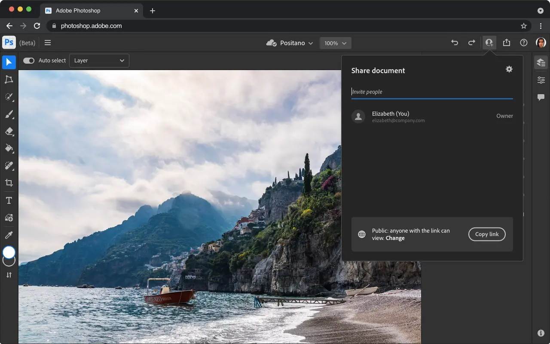Open the Comments panel
Viewport: 550px width, 344px height.
click(541, 97)
